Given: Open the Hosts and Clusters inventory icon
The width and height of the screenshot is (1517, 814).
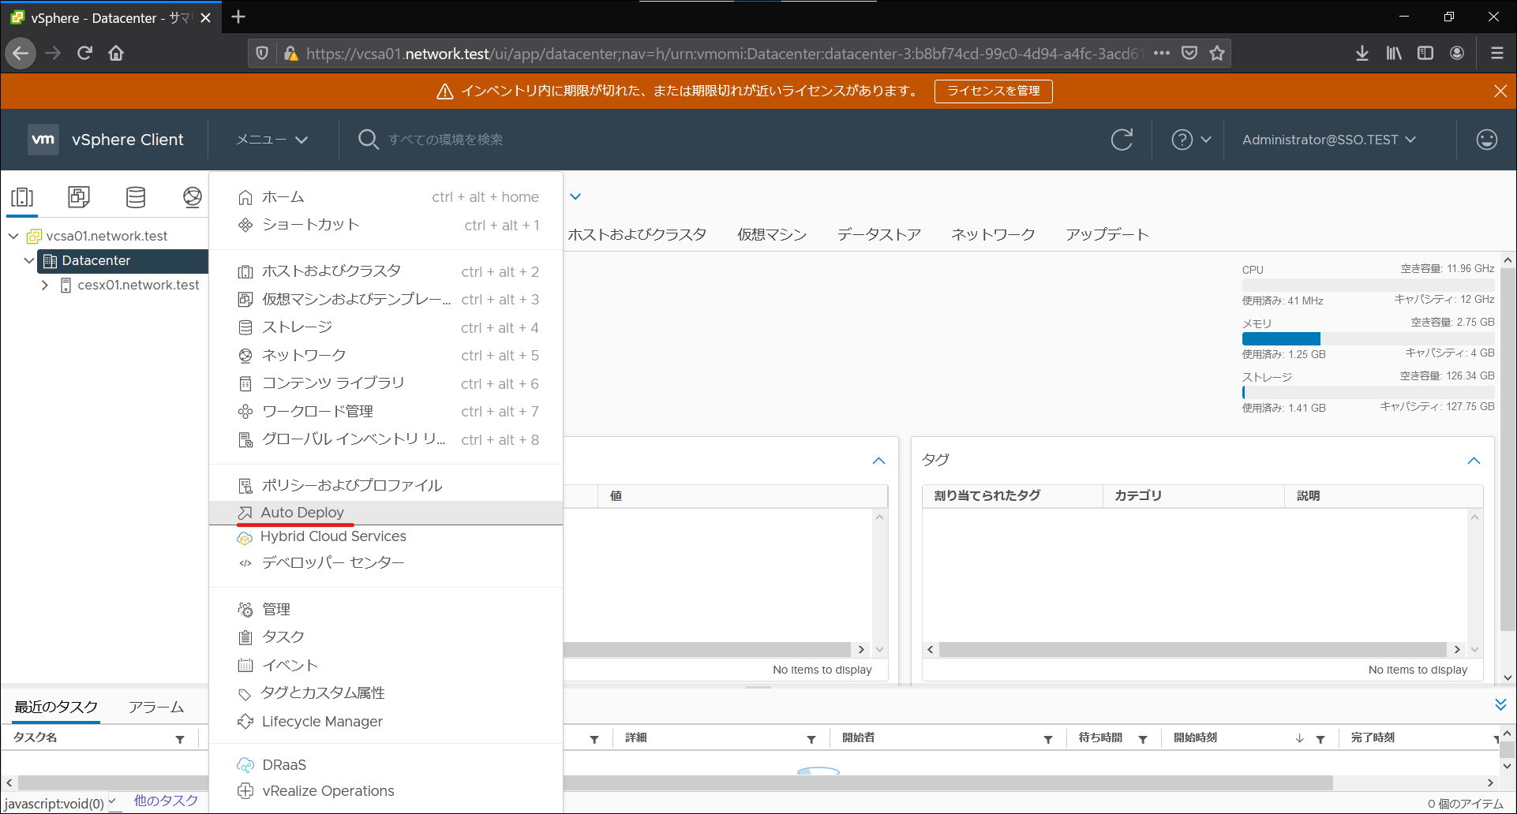Looking at the screenshot, I should (22, 197).
